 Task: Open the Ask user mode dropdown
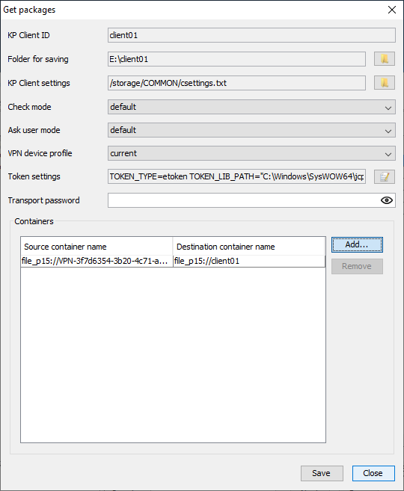(x=251, y=130)
